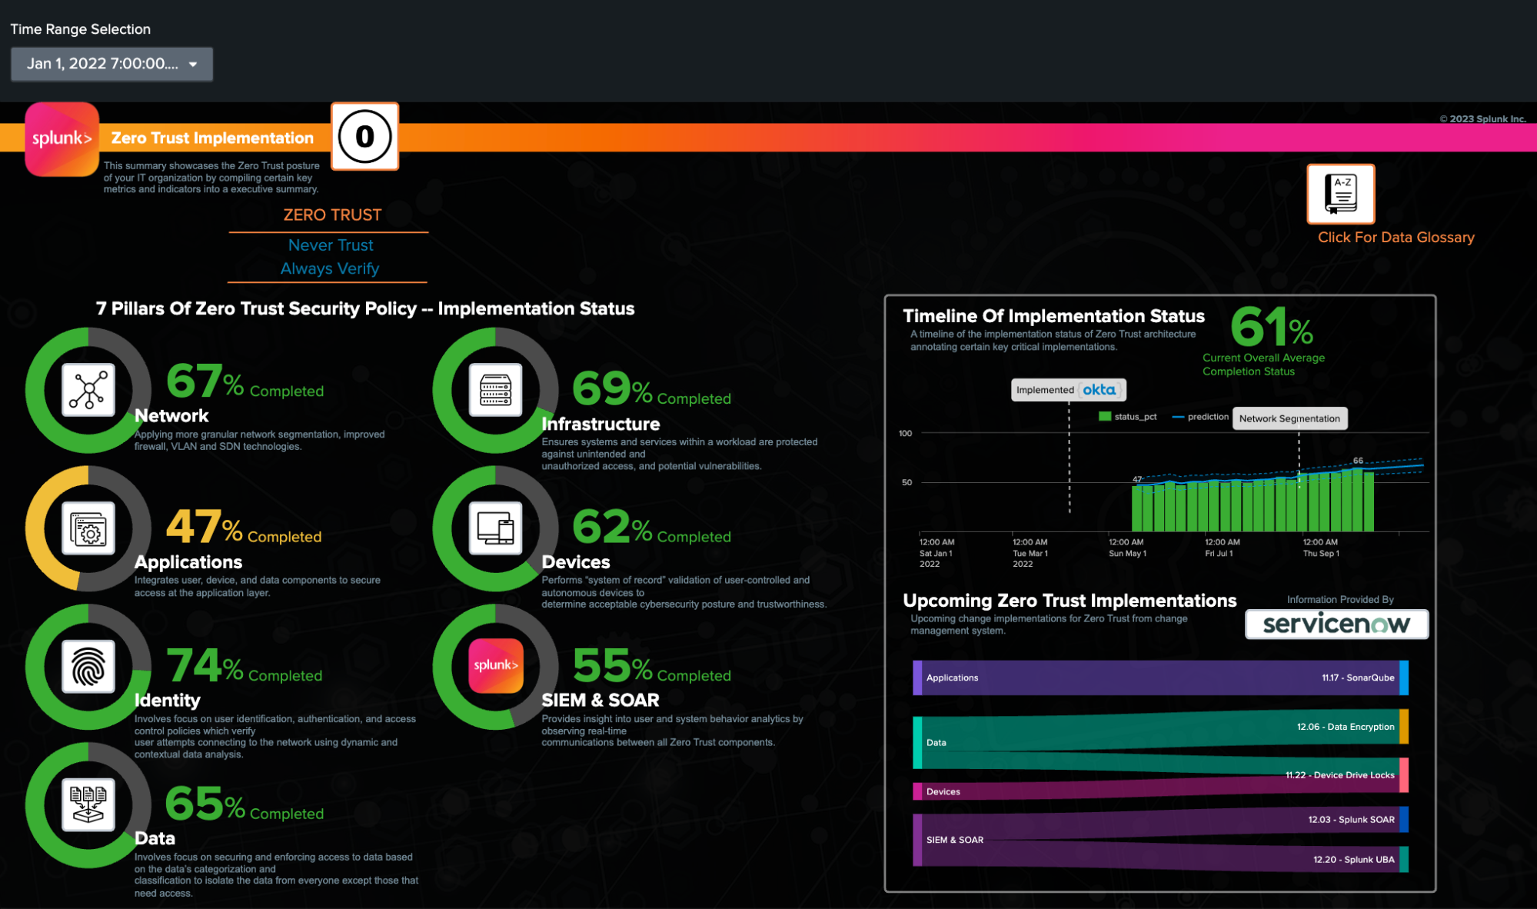Click the 62% Completed Devices value
This screenshot has width=1537, height=909.
(x=651, y=528)
